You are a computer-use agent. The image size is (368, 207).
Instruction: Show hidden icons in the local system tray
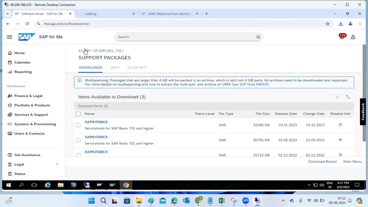point(283,201)
